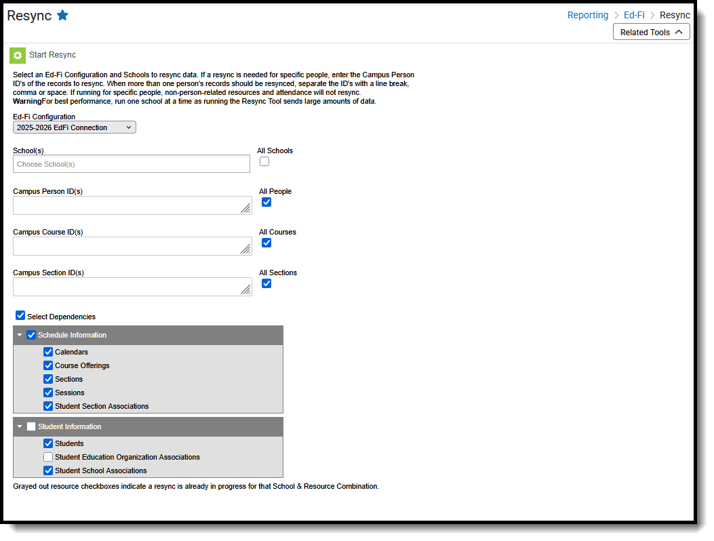Viewport: 714px width, 541px height.
Task: Click the Student School Associations label
Action: (x=100, y=471)
